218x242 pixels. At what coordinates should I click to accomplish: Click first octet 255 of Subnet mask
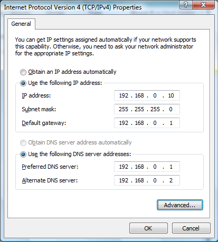[124, 109]
